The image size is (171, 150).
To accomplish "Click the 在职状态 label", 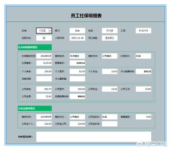I will [x=26, y=38].
